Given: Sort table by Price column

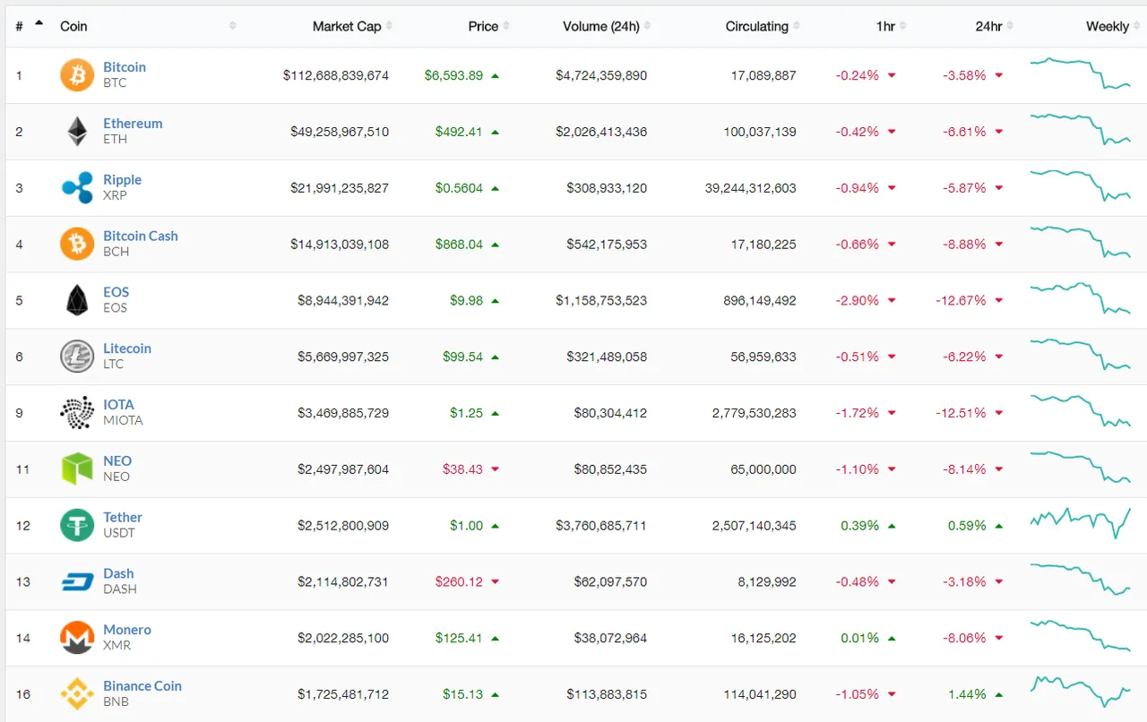Looking at the screenshot, I should [483, 26].
